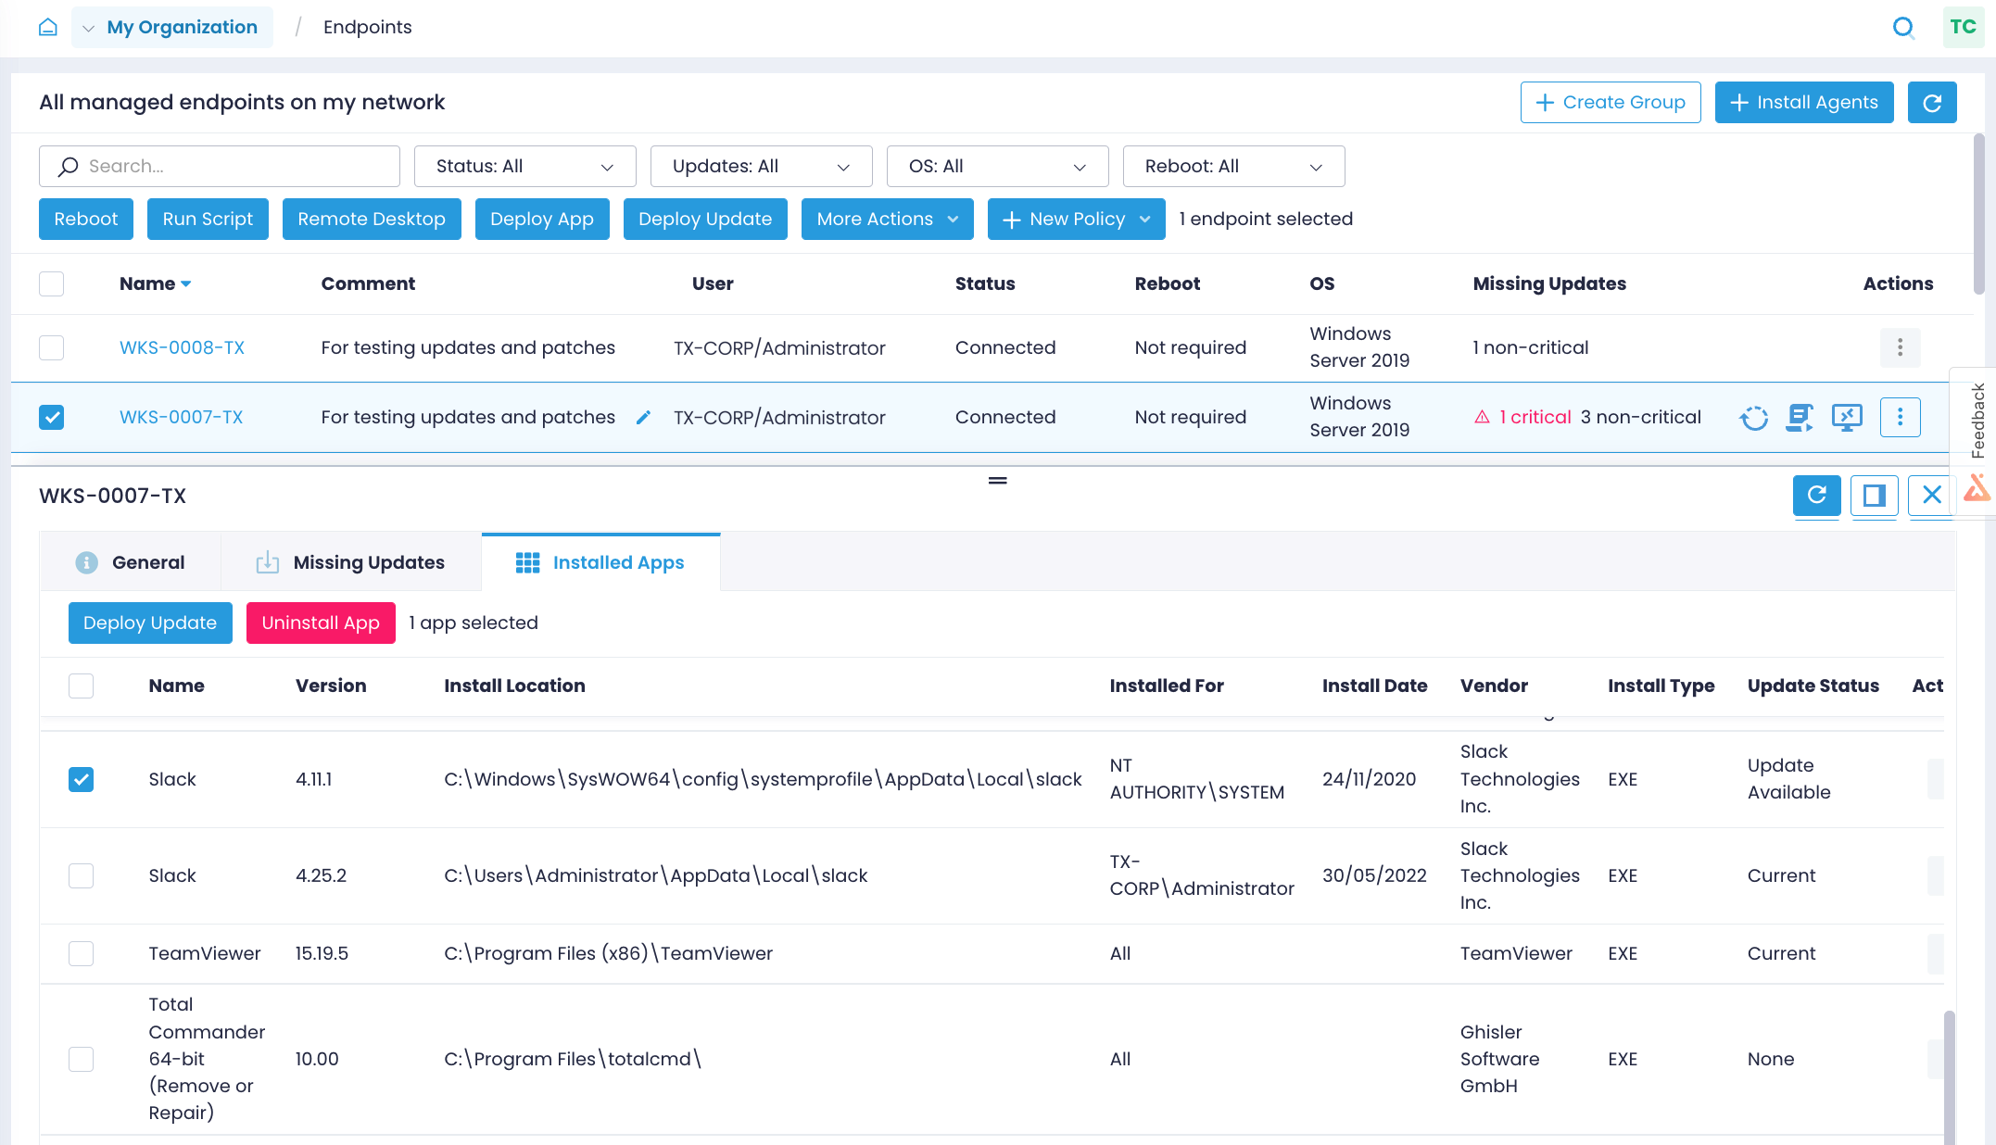Screen dimensions: 1996x1145
Task: Open the search magnifier in top bar
Action: [x=1903, y=27]
